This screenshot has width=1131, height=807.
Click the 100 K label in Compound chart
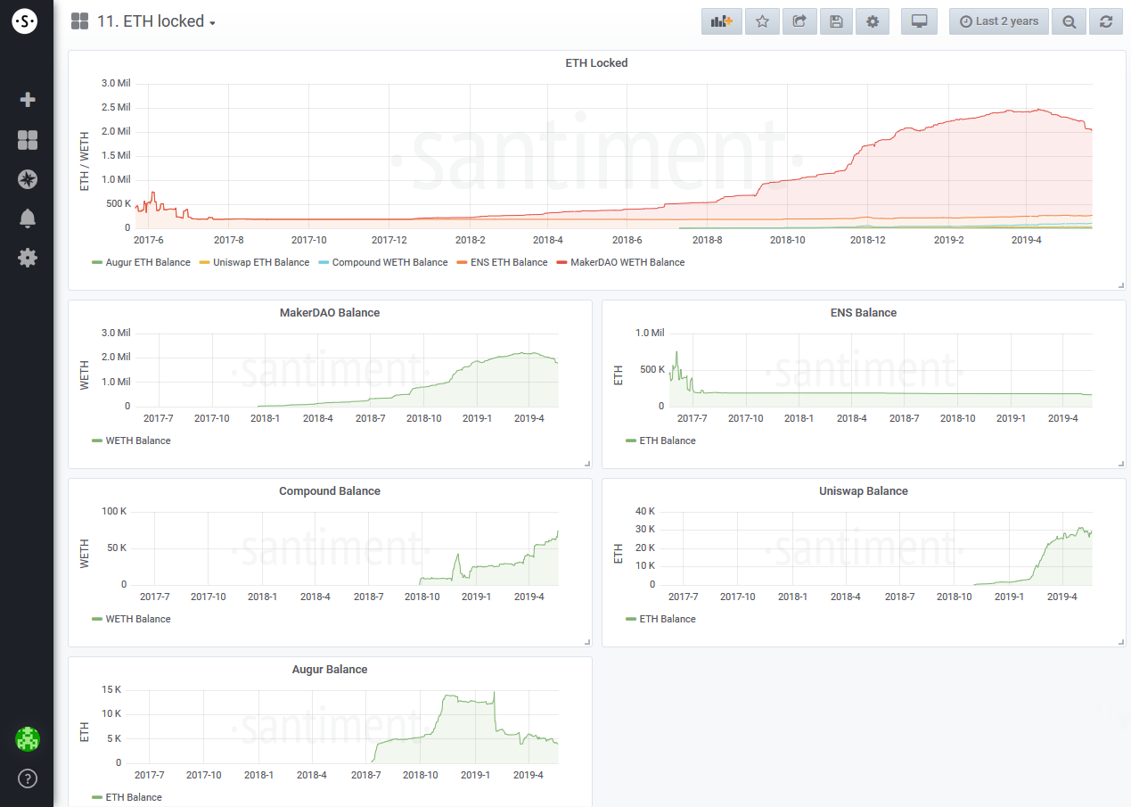[114, 511]
